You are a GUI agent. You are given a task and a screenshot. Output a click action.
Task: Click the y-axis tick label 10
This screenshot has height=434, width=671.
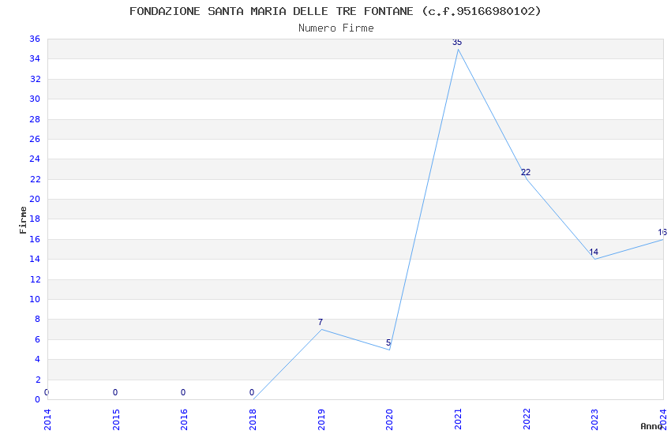point(35,299)
